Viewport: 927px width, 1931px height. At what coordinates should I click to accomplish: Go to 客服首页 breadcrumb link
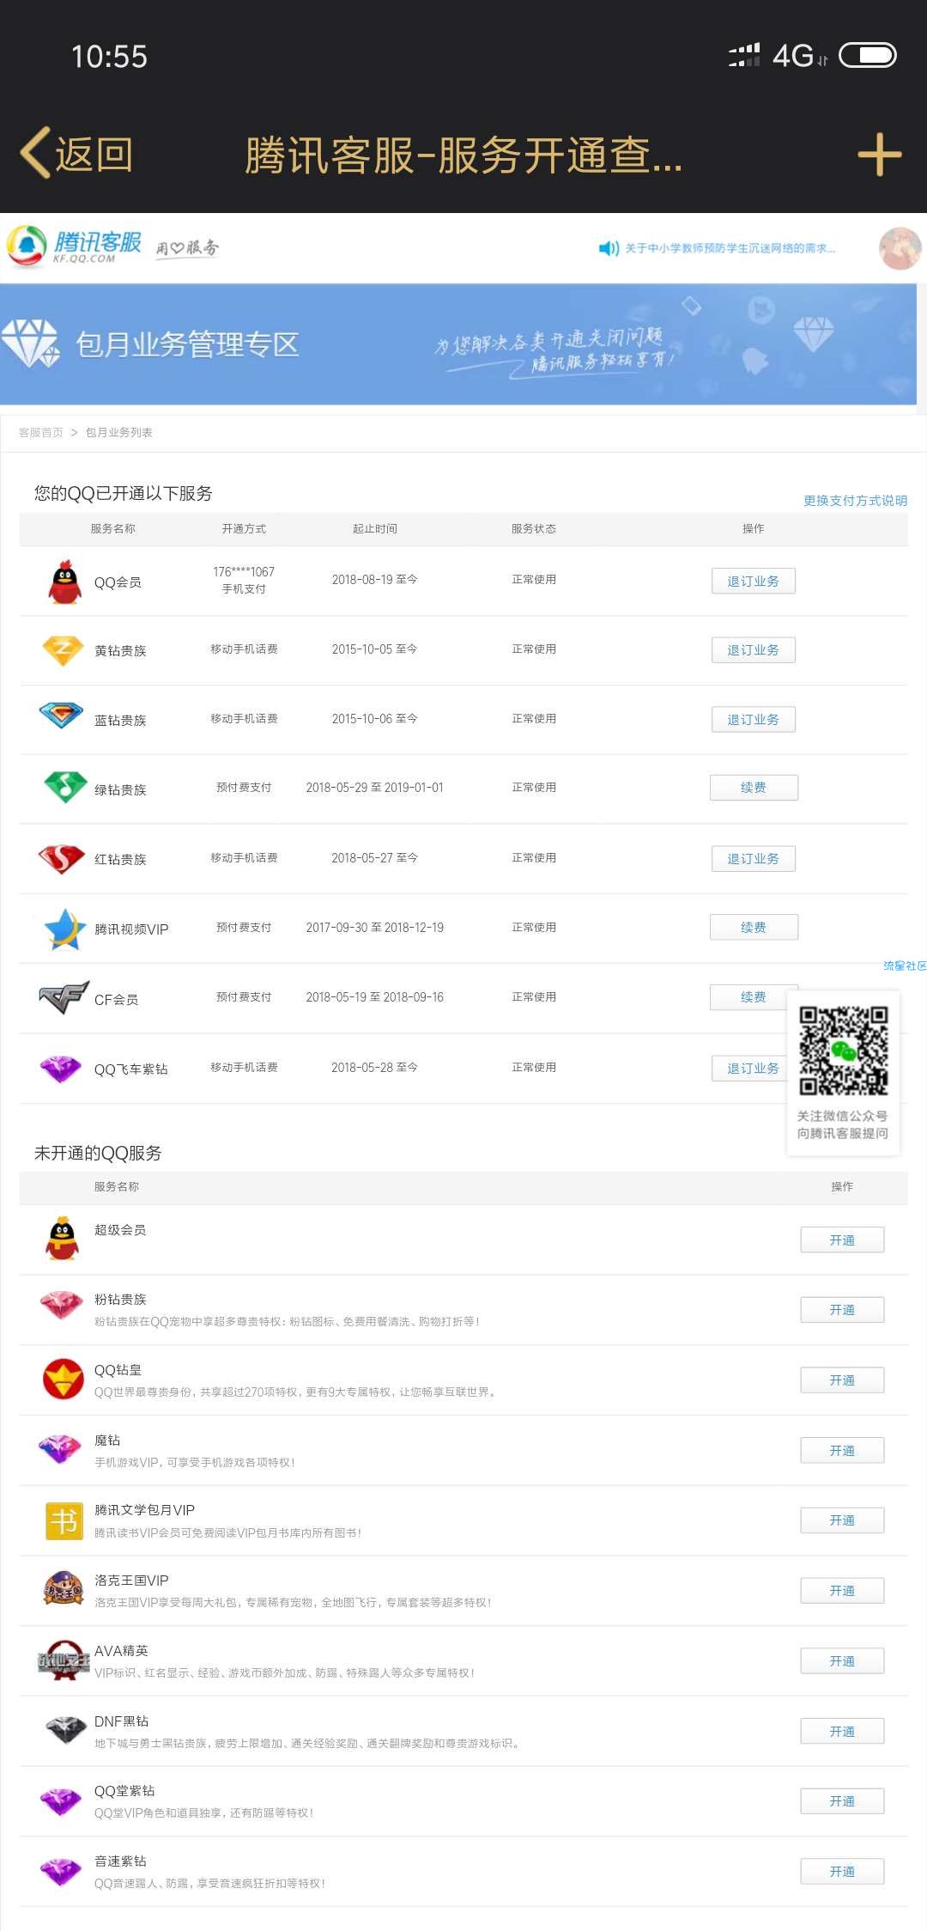tap(41, 432)
